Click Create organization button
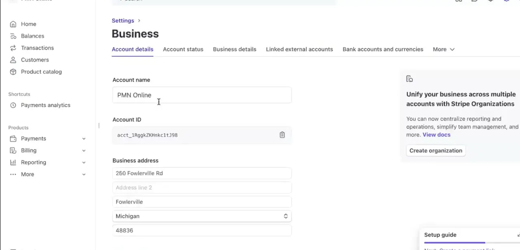 [x=436, y=151]
